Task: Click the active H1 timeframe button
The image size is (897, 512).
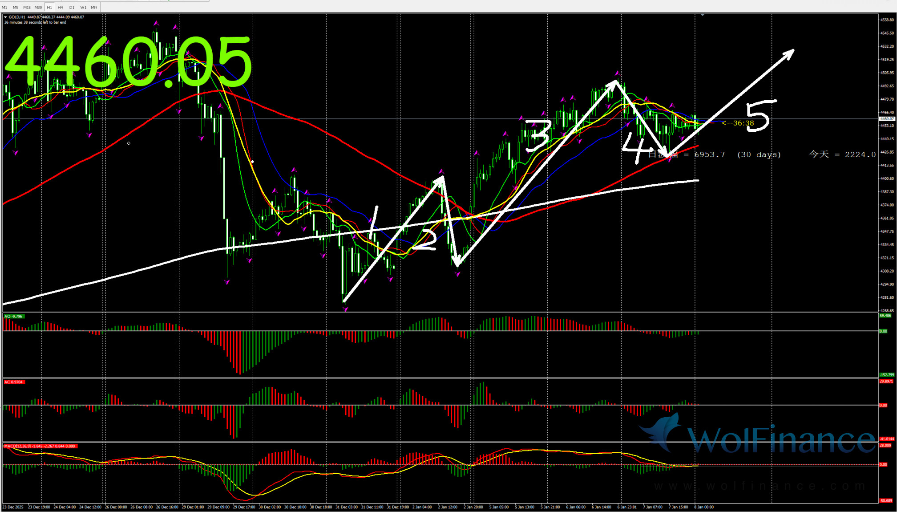Action: (49, 7)
